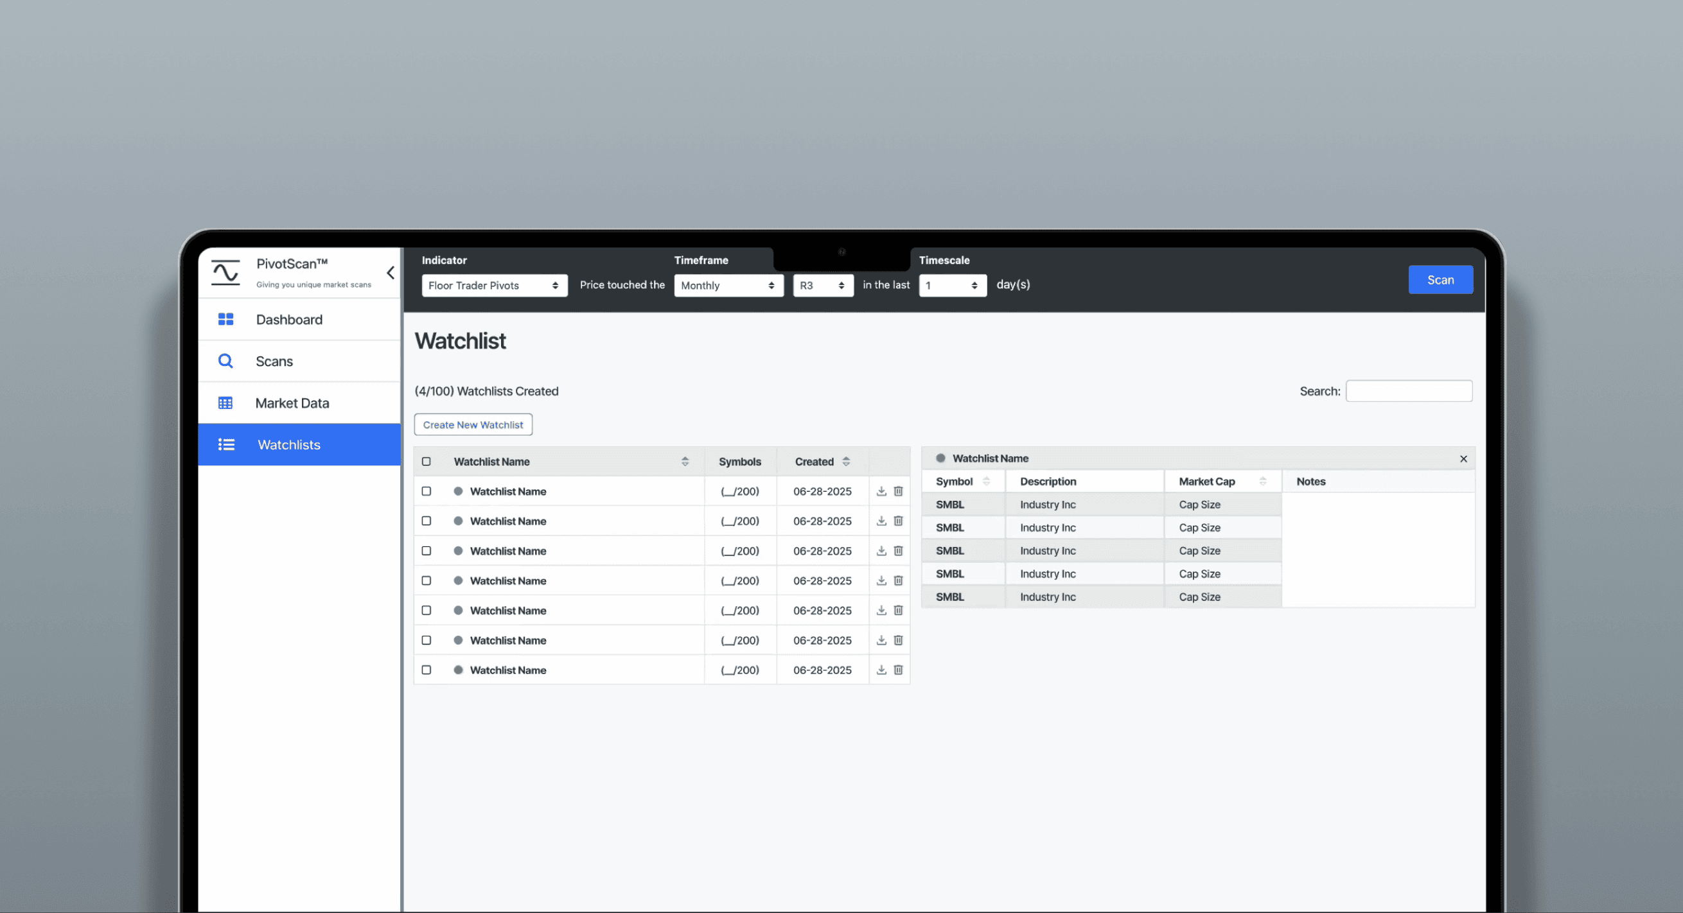This screenshot has width=1683, height=913.
Task: Open the Timescale days dropdown showing 1
Action: tap(953, 286)
